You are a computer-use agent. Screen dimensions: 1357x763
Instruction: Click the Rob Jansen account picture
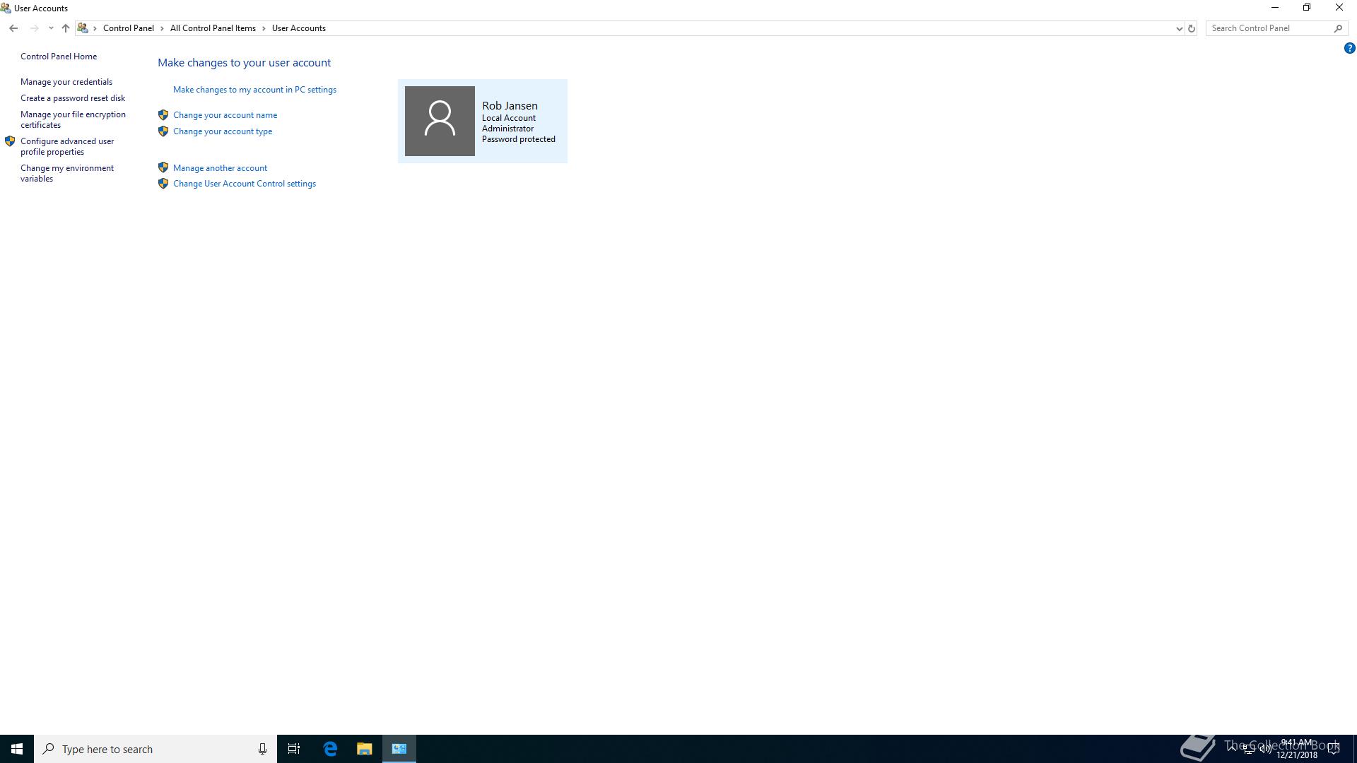click(440, 121)
